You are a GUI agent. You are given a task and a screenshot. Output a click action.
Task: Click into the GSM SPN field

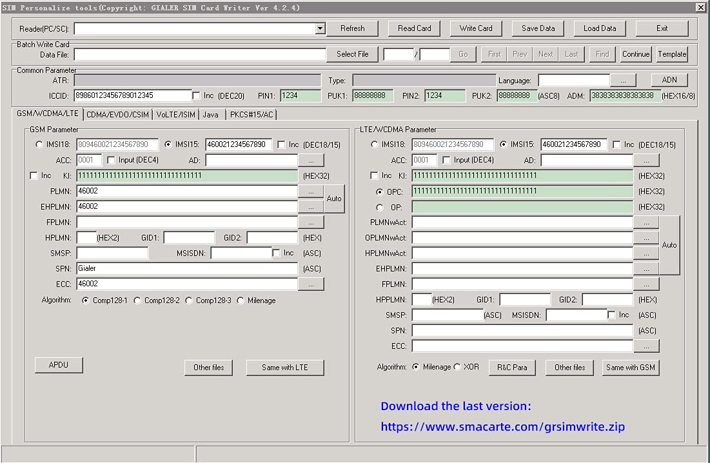tap(187, 268)
